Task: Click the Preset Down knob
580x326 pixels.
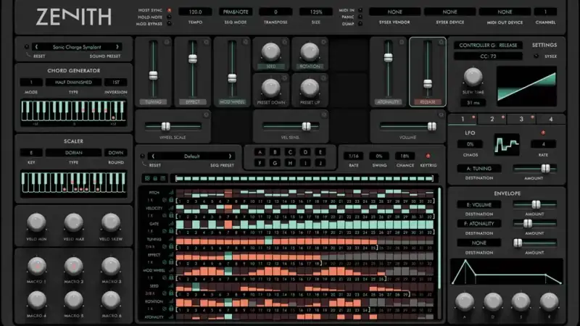Action: tap(270, 88)
